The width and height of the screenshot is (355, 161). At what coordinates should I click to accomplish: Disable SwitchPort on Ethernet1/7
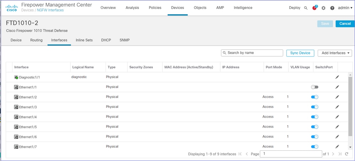[315, 146]
